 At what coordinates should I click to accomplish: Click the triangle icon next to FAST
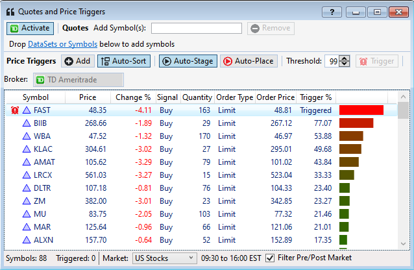tap(27, 110)
